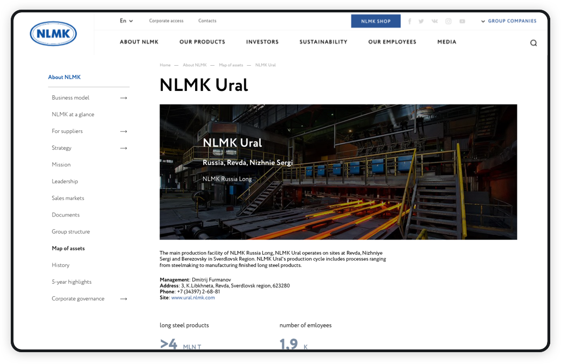Click the search magnifier icon
The width and height of the screenshot is (561, 364).
pos(534,43)
